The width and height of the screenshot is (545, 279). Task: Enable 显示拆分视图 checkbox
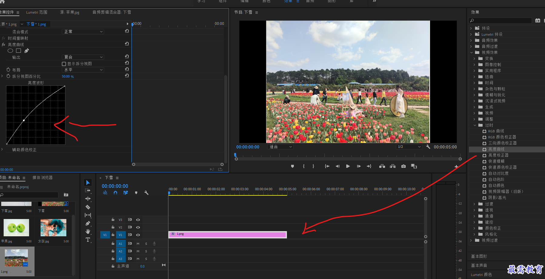coord(64,64)
